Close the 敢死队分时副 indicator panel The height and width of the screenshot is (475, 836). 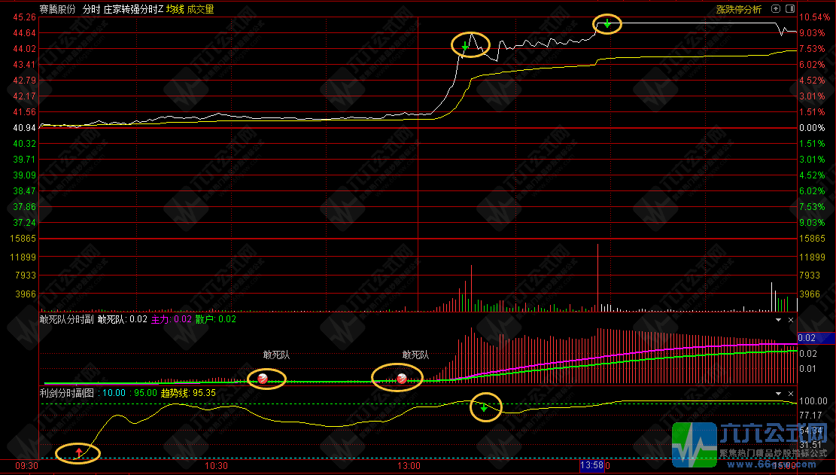(791, 320)
